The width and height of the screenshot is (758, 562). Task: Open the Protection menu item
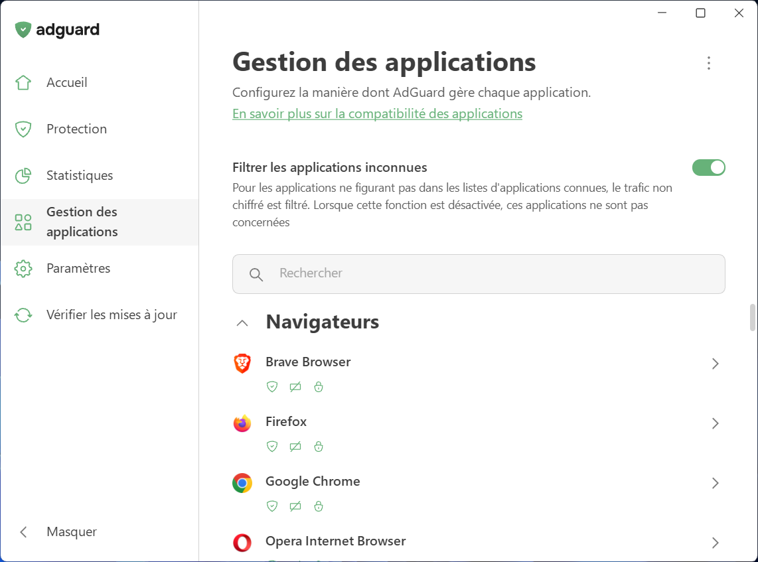pos(100,129)
